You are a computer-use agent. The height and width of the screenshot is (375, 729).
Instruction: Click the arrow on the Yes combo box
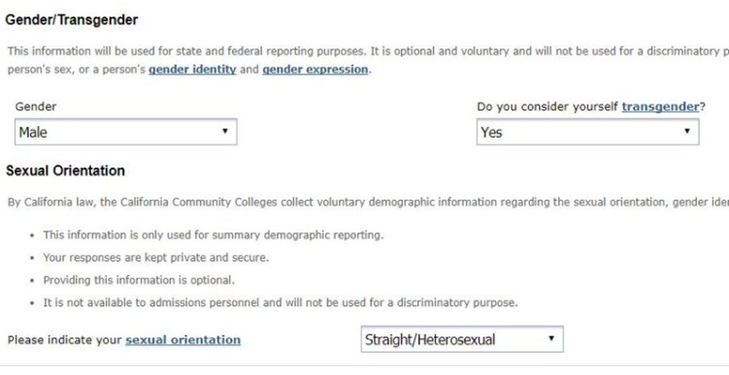pyautogui.click(x=686, y=131)
